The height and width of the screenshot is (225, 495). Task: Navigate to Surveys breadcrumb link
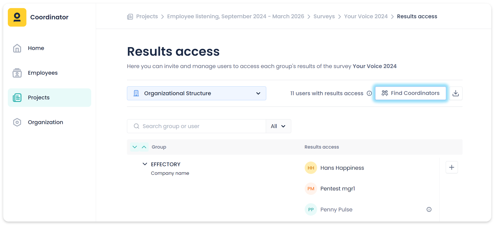point(324,16)
